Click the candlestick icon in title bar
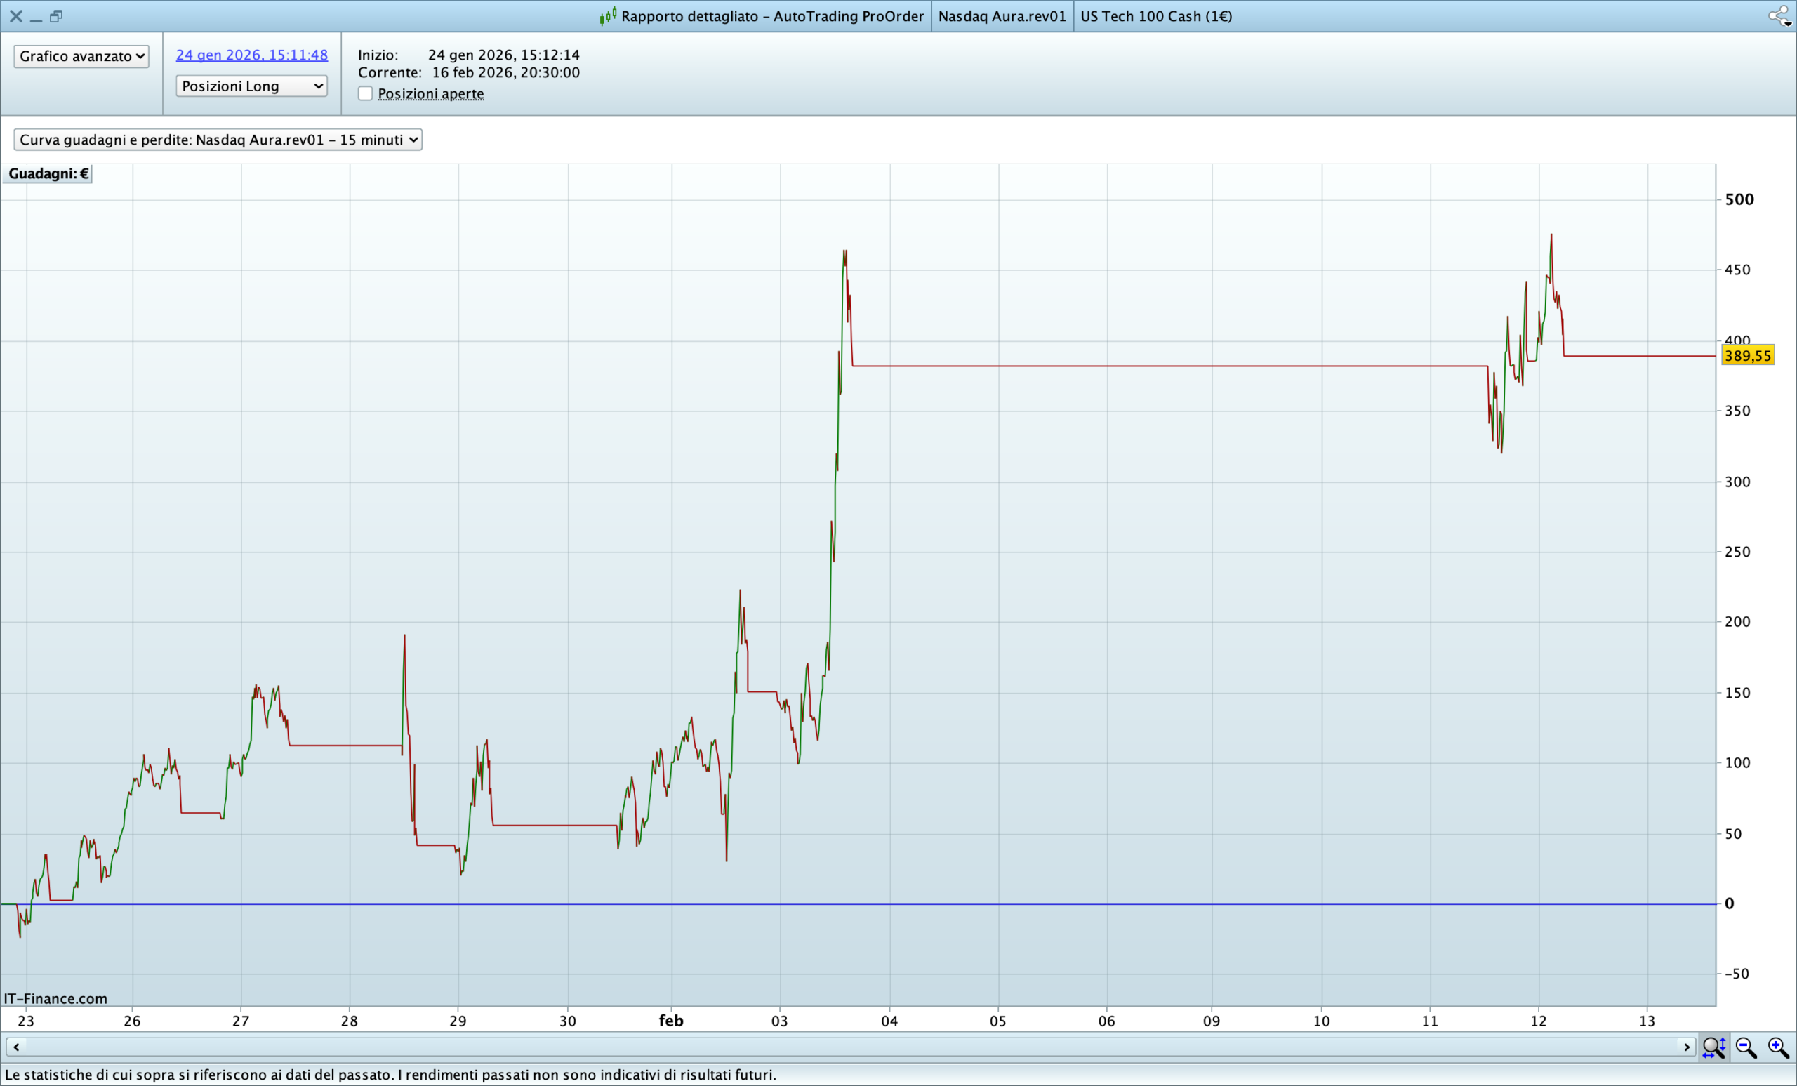 click(x=607, y=16)
